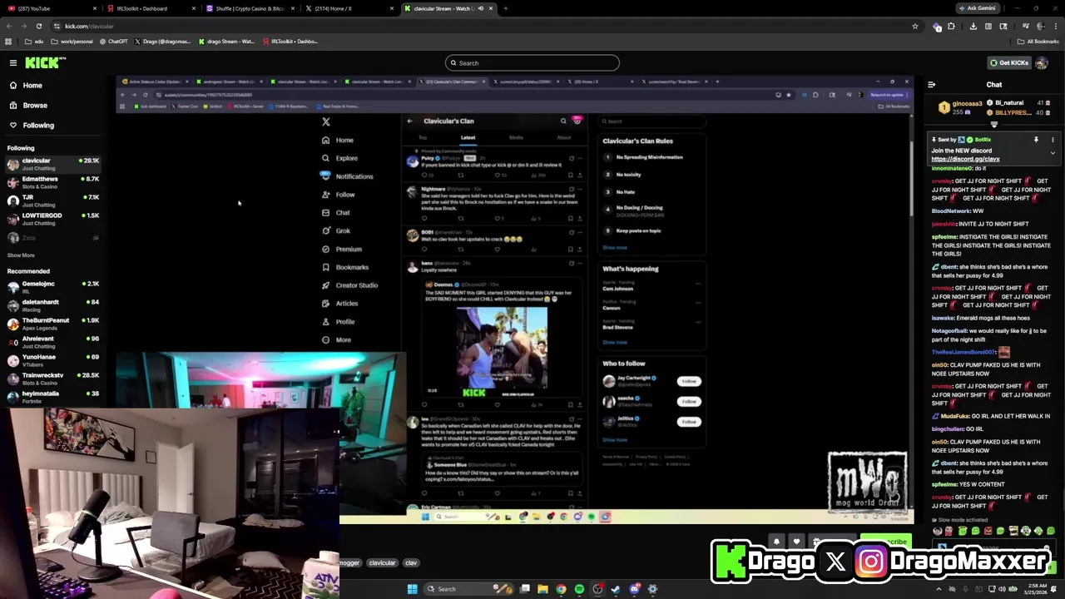Image resolution: width=1065 pixels, height=599 pixels.
Task: Open TJR channel from Following list
Action: point(53,200)
